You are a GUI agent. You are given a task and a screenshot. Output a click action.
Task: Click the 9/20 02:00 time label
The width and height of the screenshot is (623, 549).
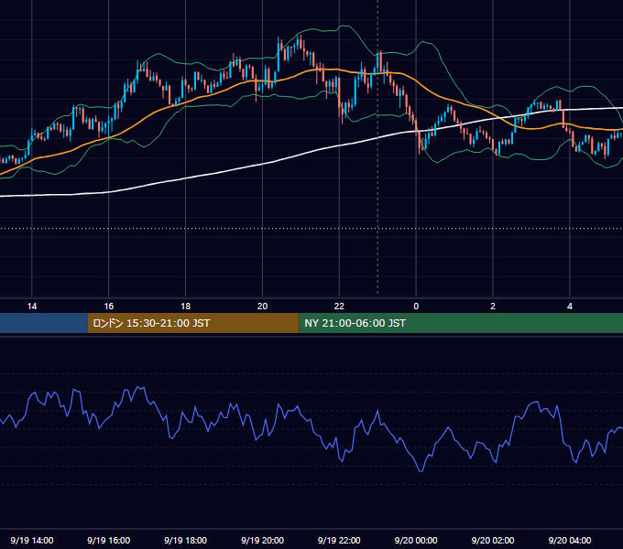pyautogui.click(x=493, y=540)
